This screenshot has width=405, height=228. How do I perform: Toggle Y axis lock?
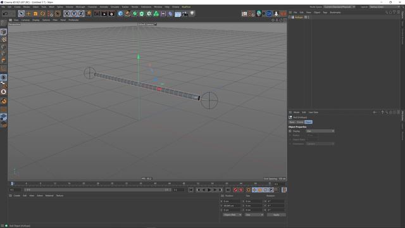coord(74,13)
